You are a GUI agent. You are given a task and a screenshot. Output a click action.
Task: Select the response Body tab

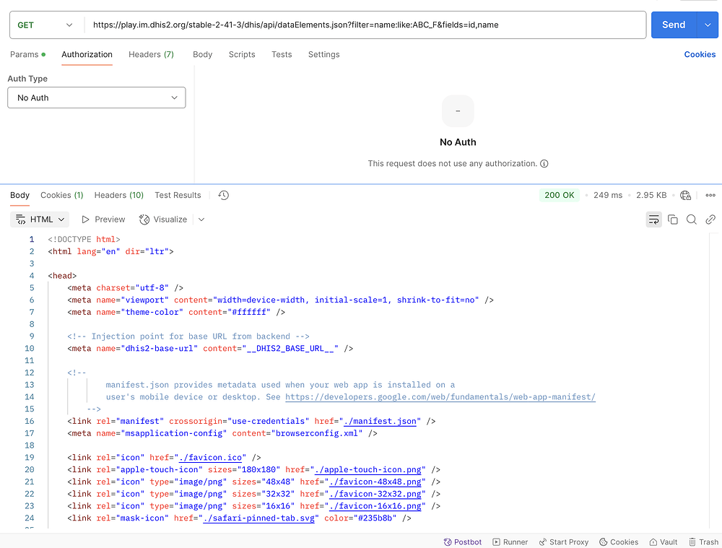click(x=19, y=195)
